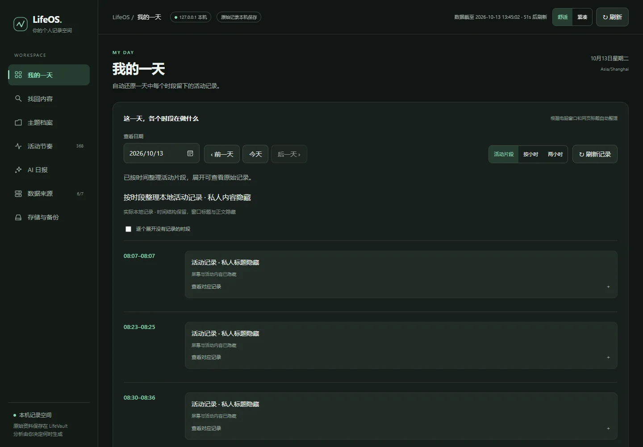
Task: Click 查看对应记录 in the 08:23 card
Action: (206, 357)
